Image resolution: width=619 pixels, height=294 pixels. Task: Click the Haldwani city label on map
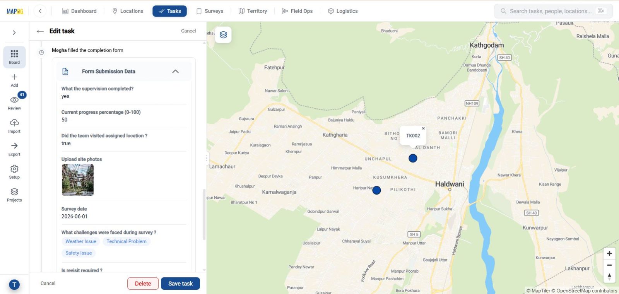click(x=450, y=184)
